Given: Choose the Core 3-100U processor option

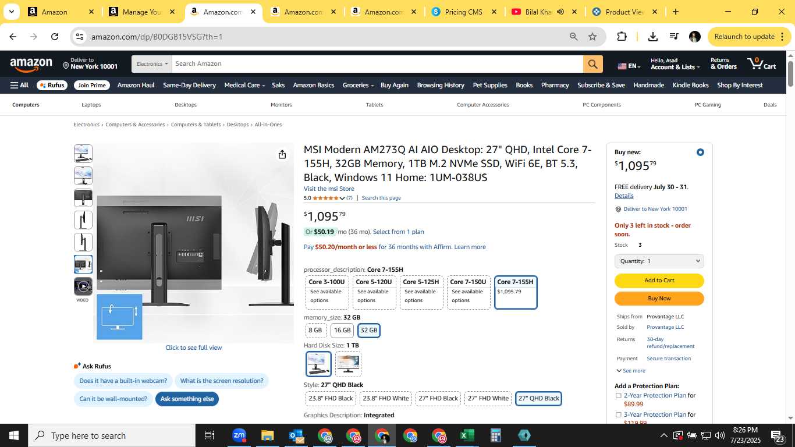Looking at the screenshot, I should [326, 292].
